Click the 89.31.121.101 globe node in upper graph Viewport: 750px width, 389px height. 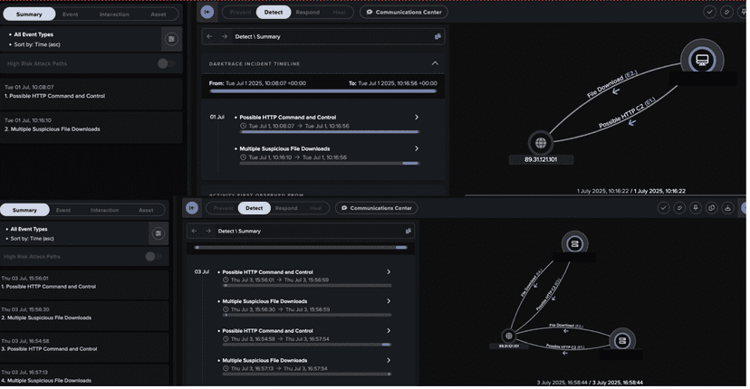click(541, 143)
